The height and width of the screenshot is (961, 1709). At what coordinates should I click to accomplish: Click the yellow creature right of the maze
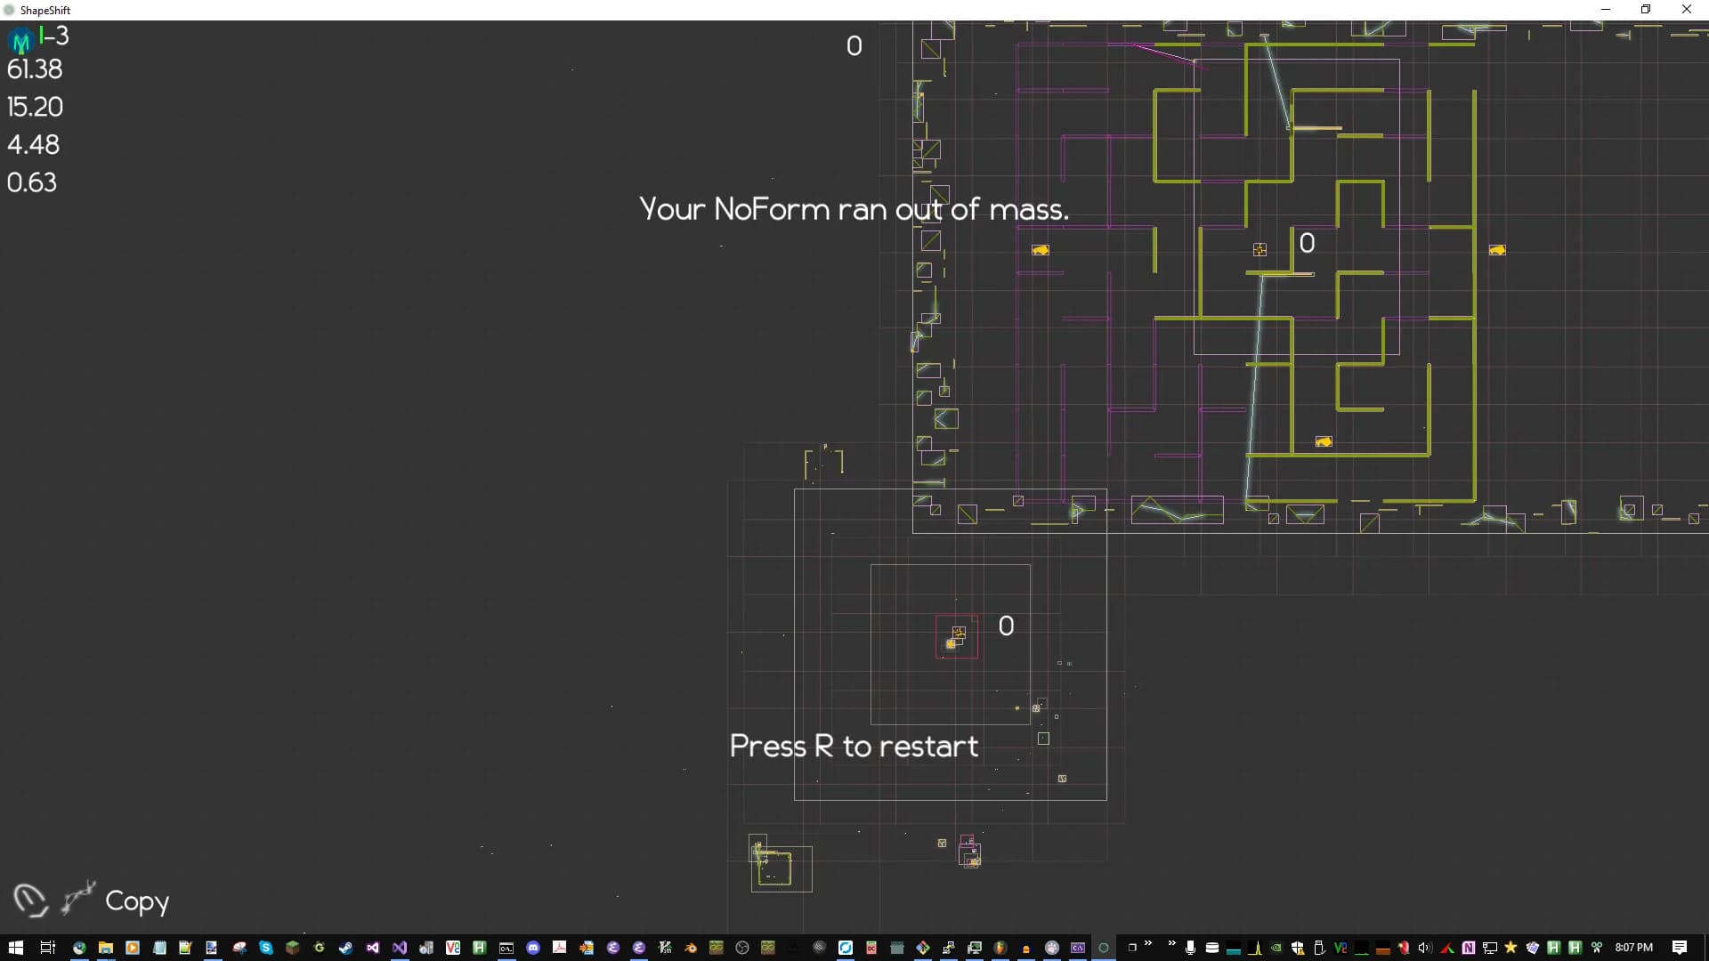[1497, 250]
